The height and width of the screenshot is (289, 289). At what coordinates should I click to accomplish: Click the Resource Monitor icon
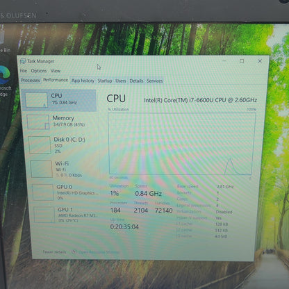[74, 251]
